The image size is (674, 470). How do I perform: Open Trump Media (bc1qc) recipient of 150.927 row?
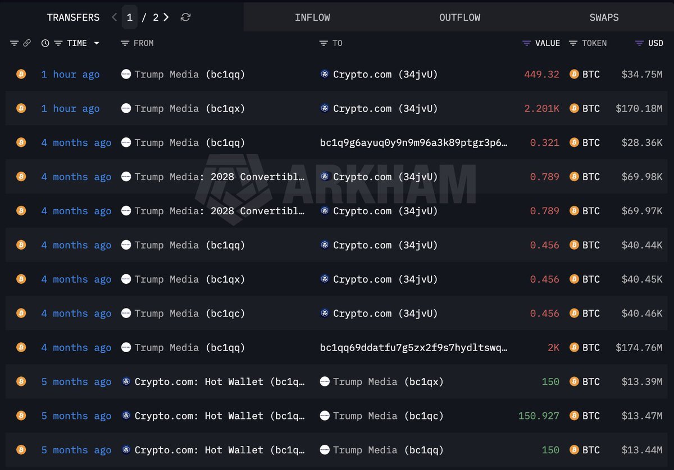click(382, 416)
